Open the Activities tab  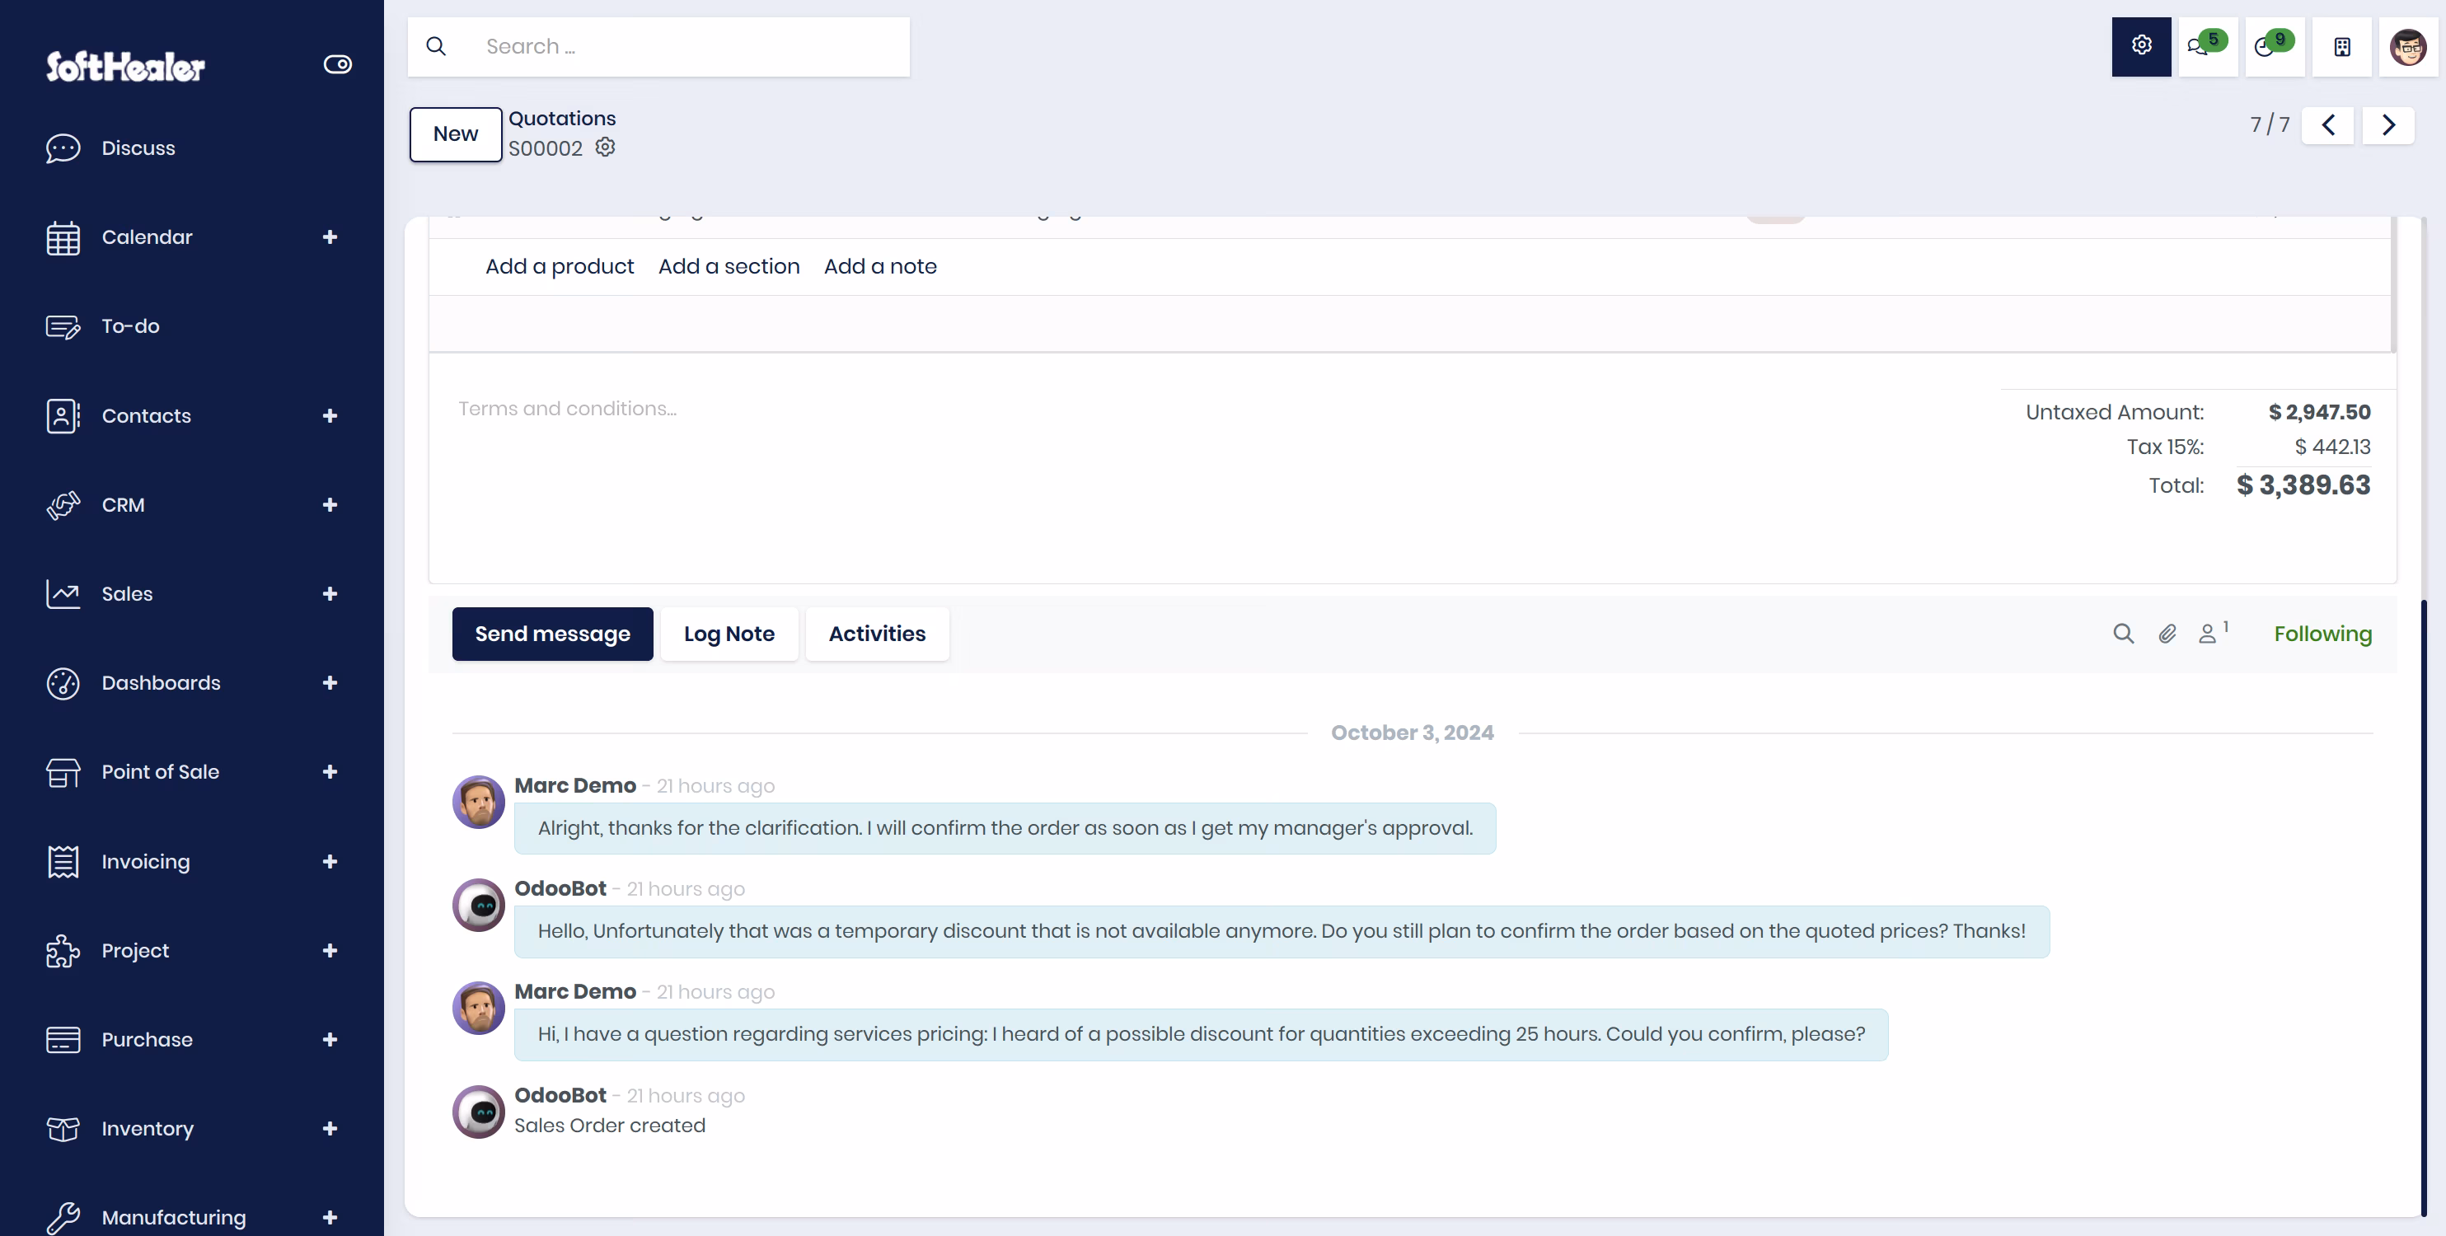point(878,634)
